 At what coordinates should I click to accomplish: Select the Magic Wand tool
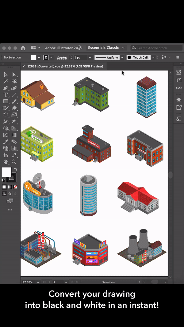(6, 81)
